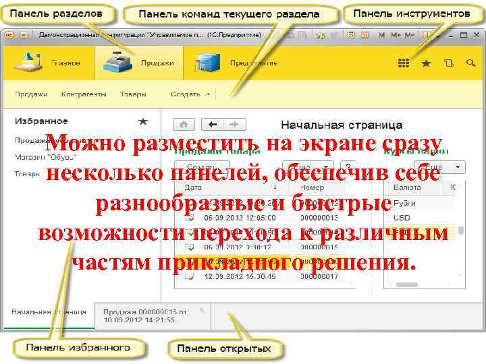
Task: Click document icon of 12.09.2012 row
Action: 190,276
